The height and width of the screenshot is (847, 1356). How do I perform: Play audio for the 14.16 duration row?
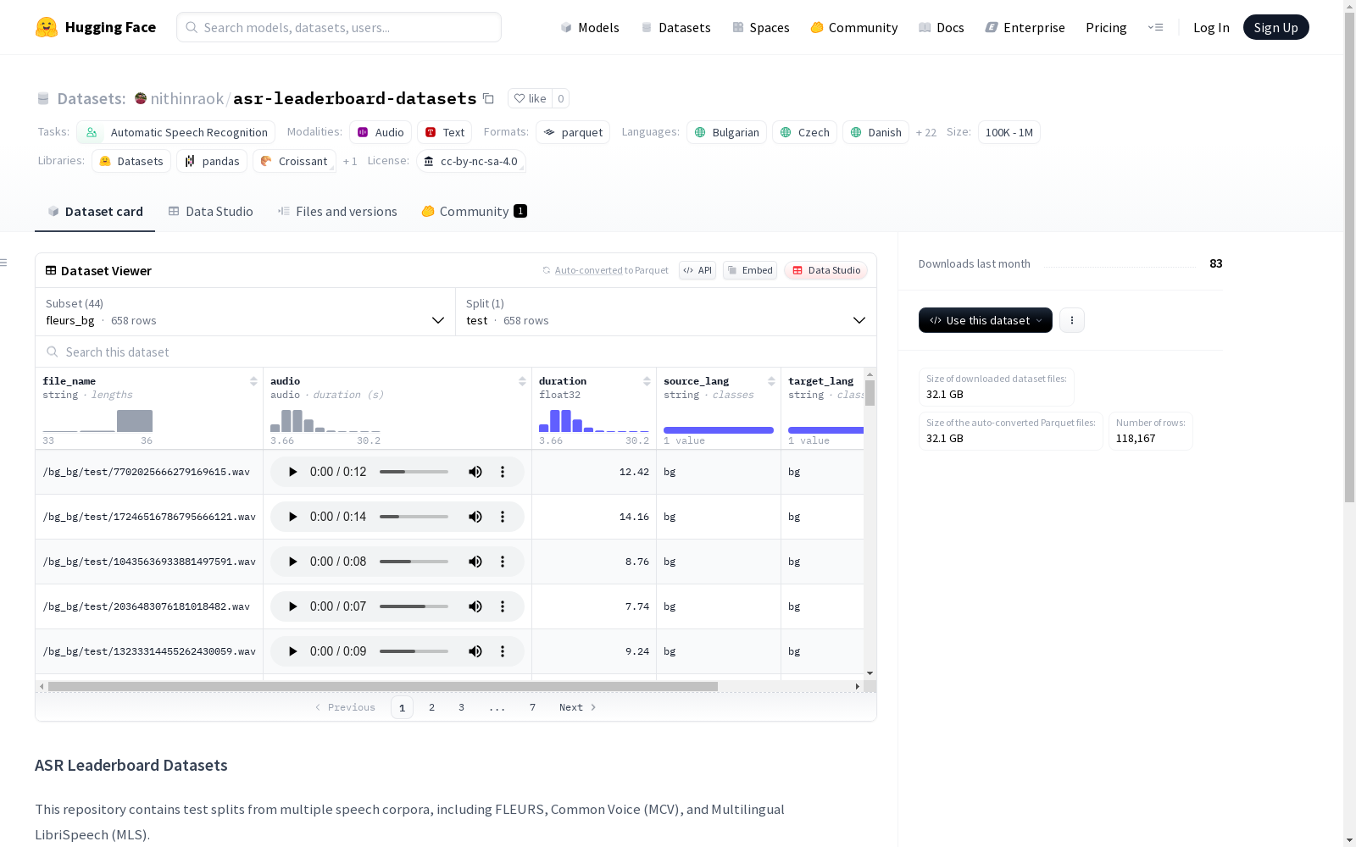(x=292, y=517)
